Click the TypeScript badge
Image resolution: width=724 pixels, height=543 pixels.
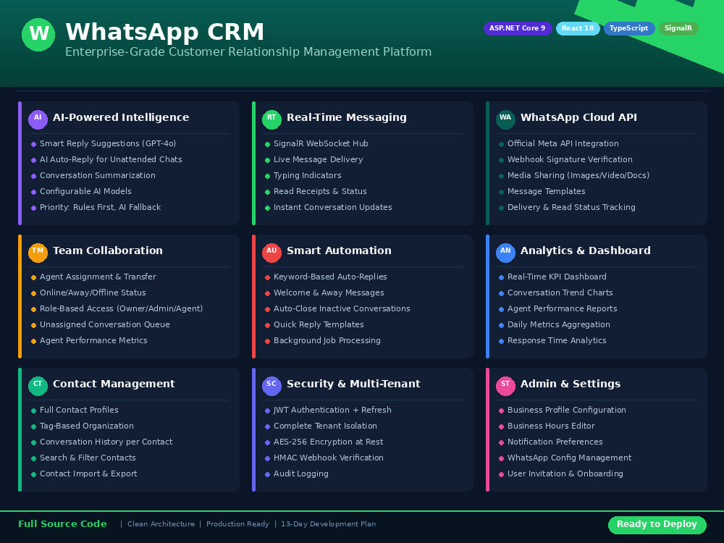tap(629, 29)
